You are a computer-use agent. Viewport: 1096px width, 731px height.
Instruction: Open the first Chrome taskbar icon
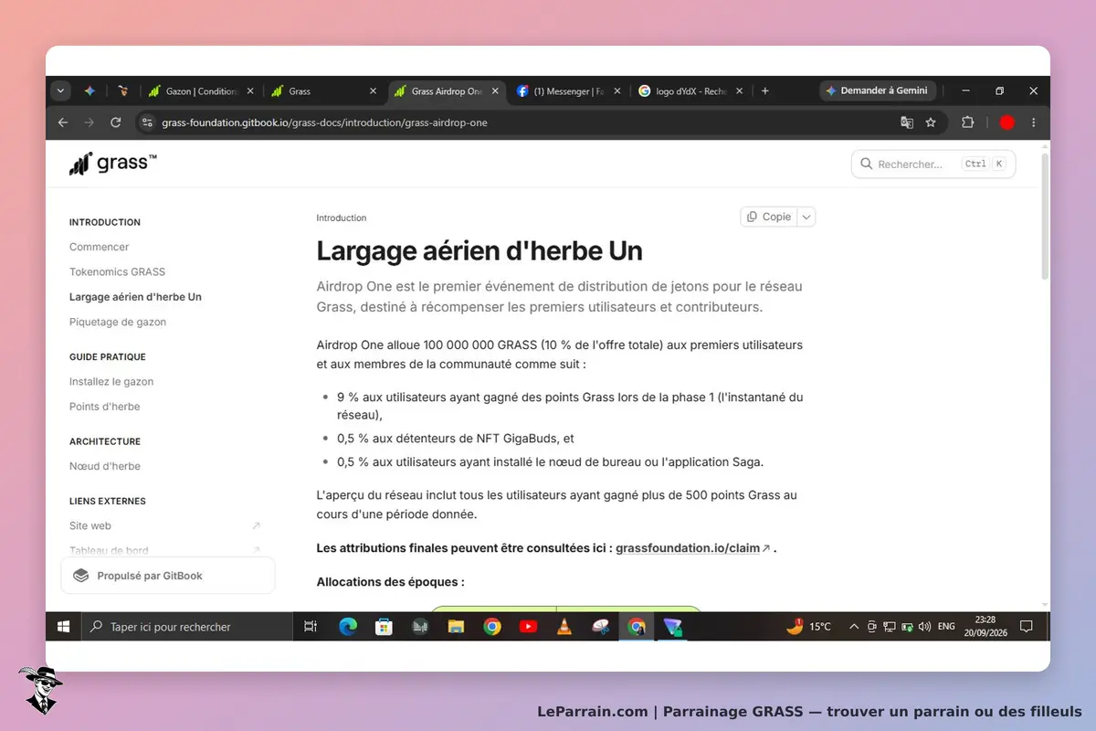(492, 627)
